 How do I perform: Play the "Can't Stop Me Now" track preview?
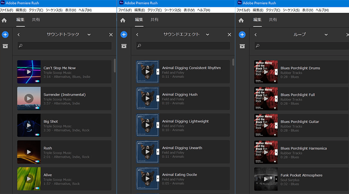(x=29, y=72)
